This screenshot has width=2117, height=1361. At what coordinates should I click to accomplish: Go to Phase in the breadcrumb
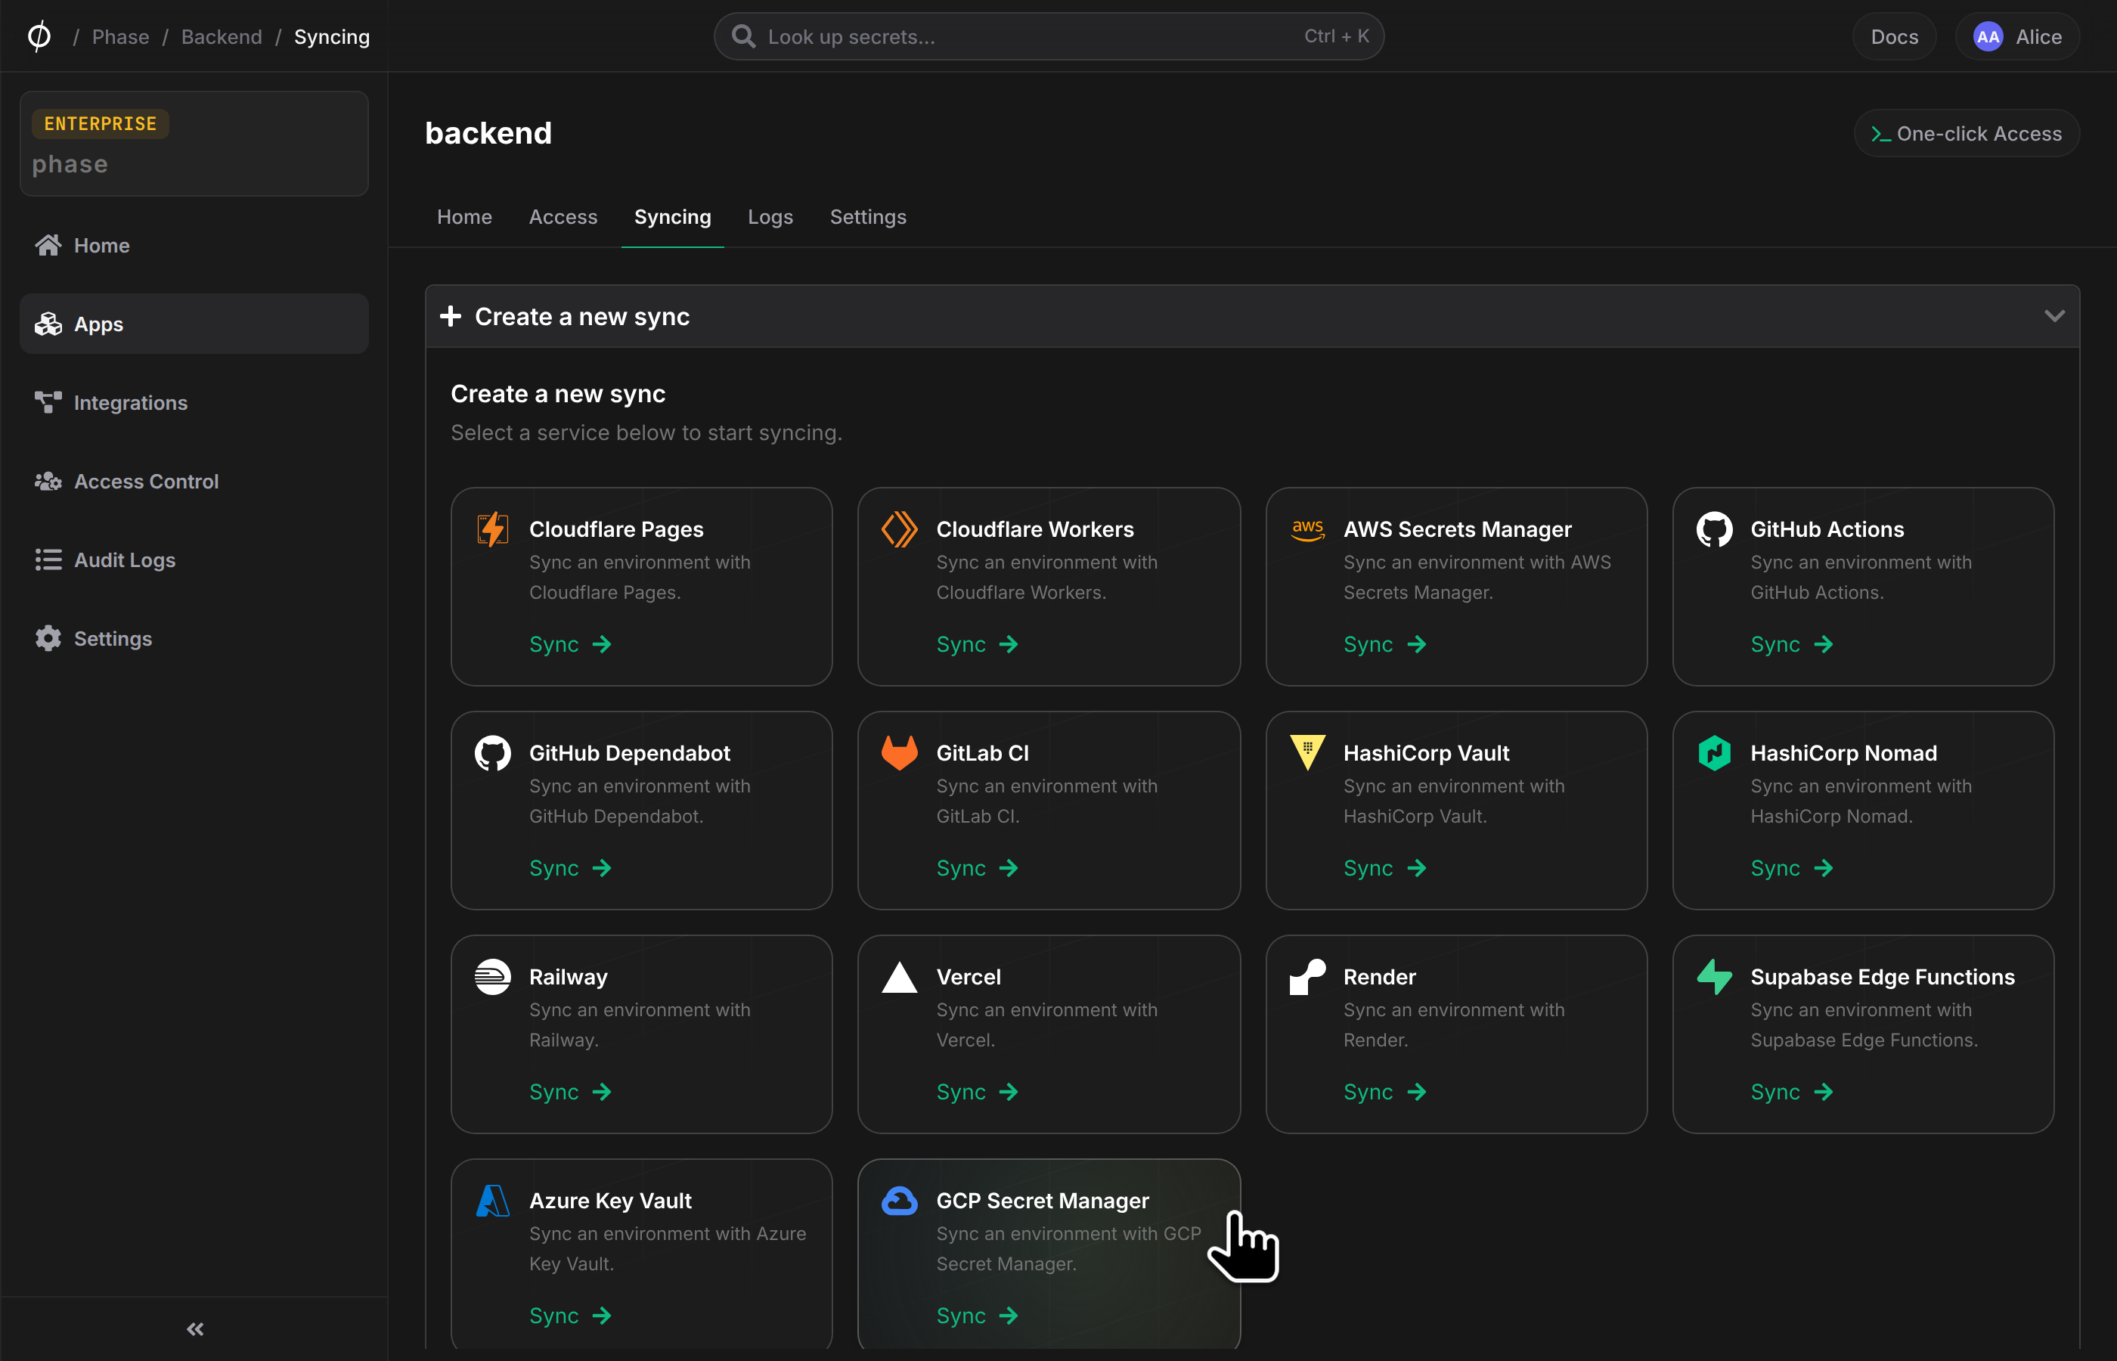(121, 37)
